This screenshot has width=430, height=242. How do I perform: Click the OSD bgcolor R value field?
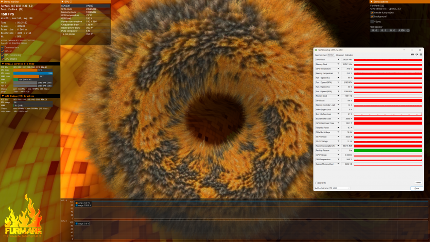(x=374, y=30)
